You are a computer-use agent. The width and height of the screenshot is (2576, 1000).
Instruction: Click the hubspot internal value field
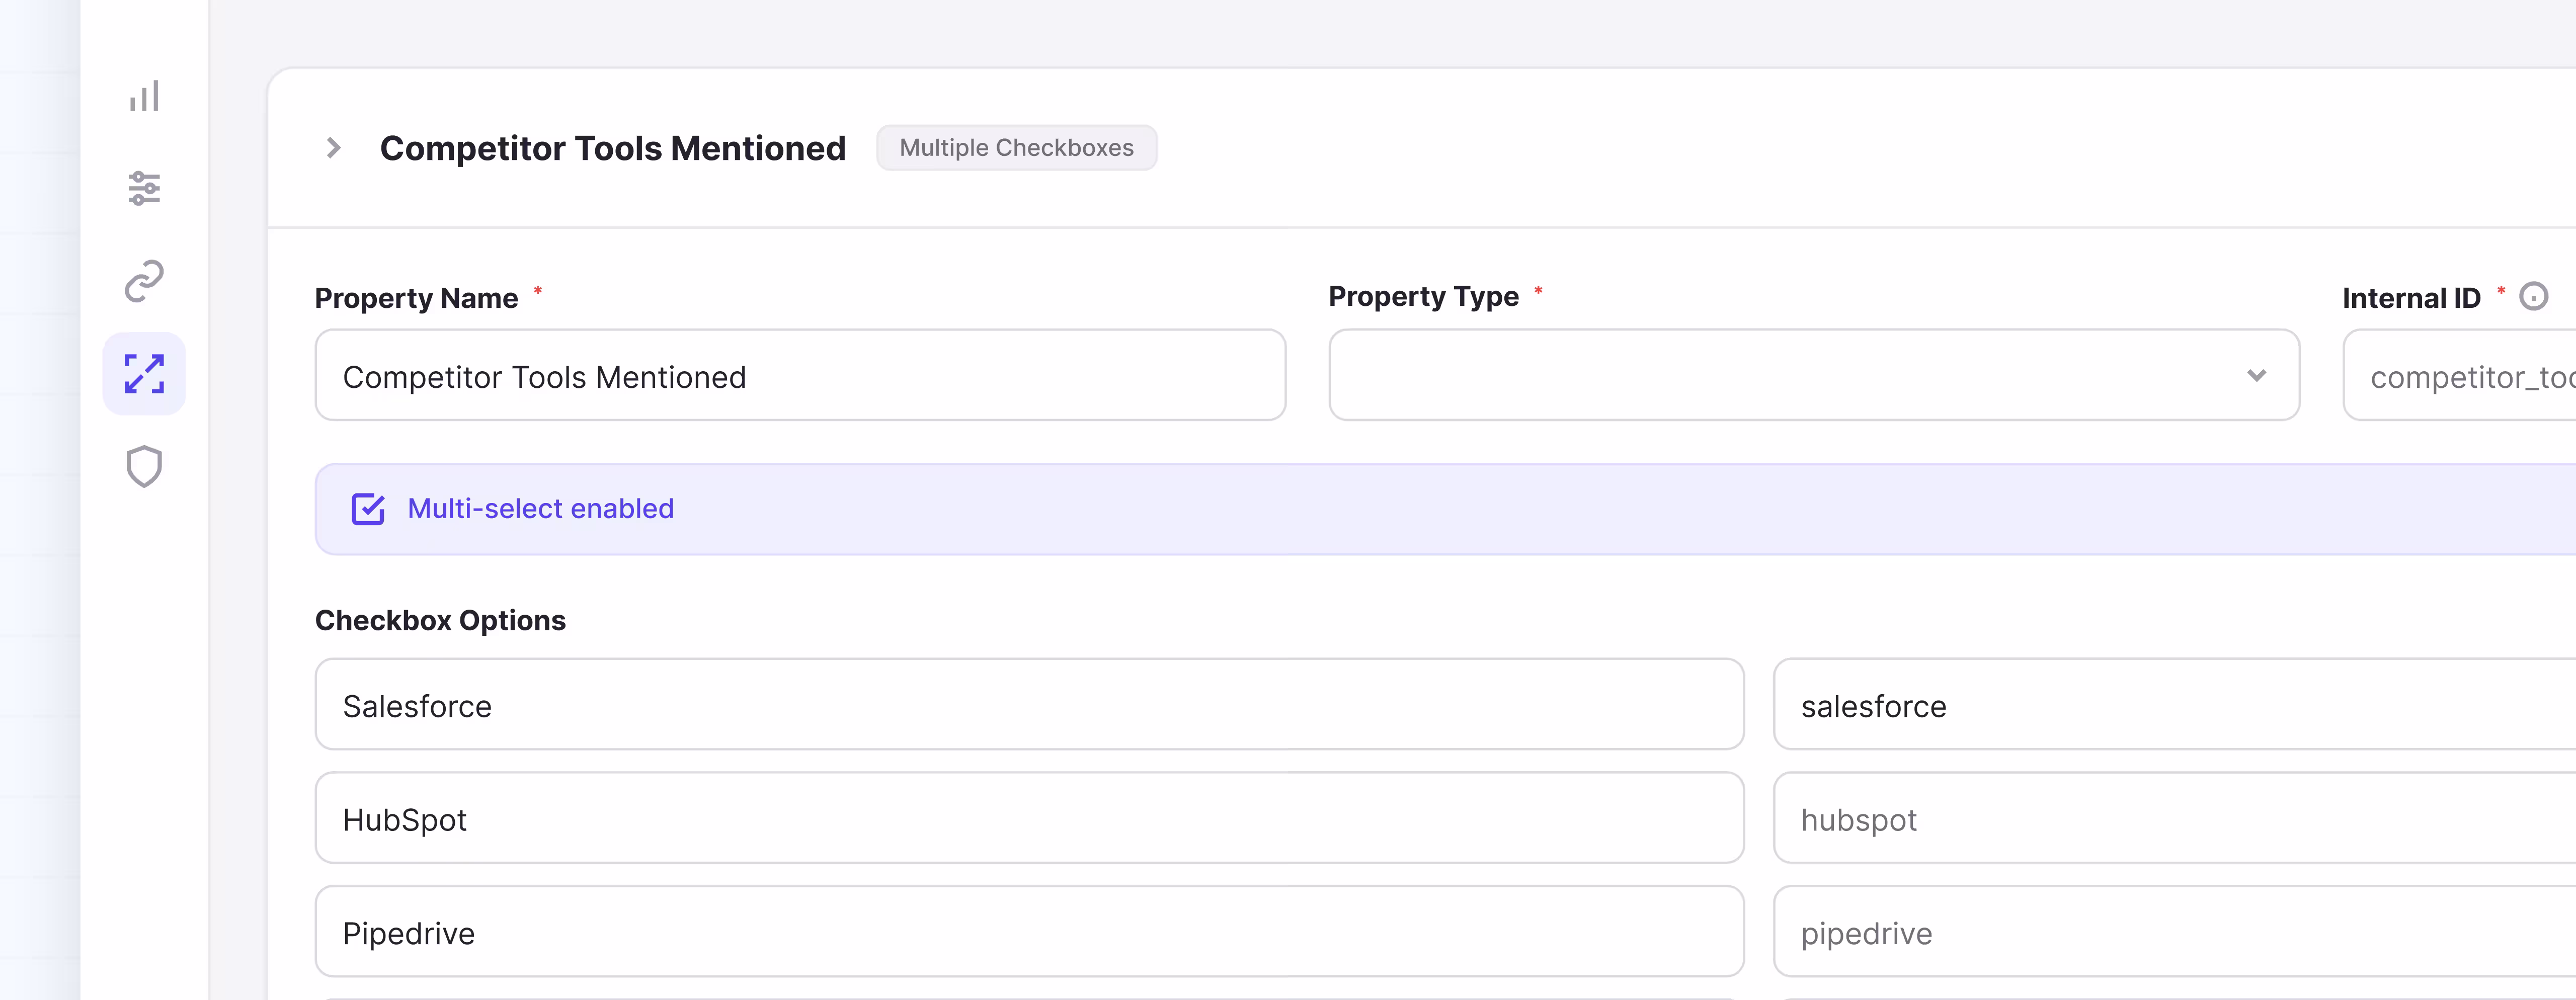pos(2174,818)
